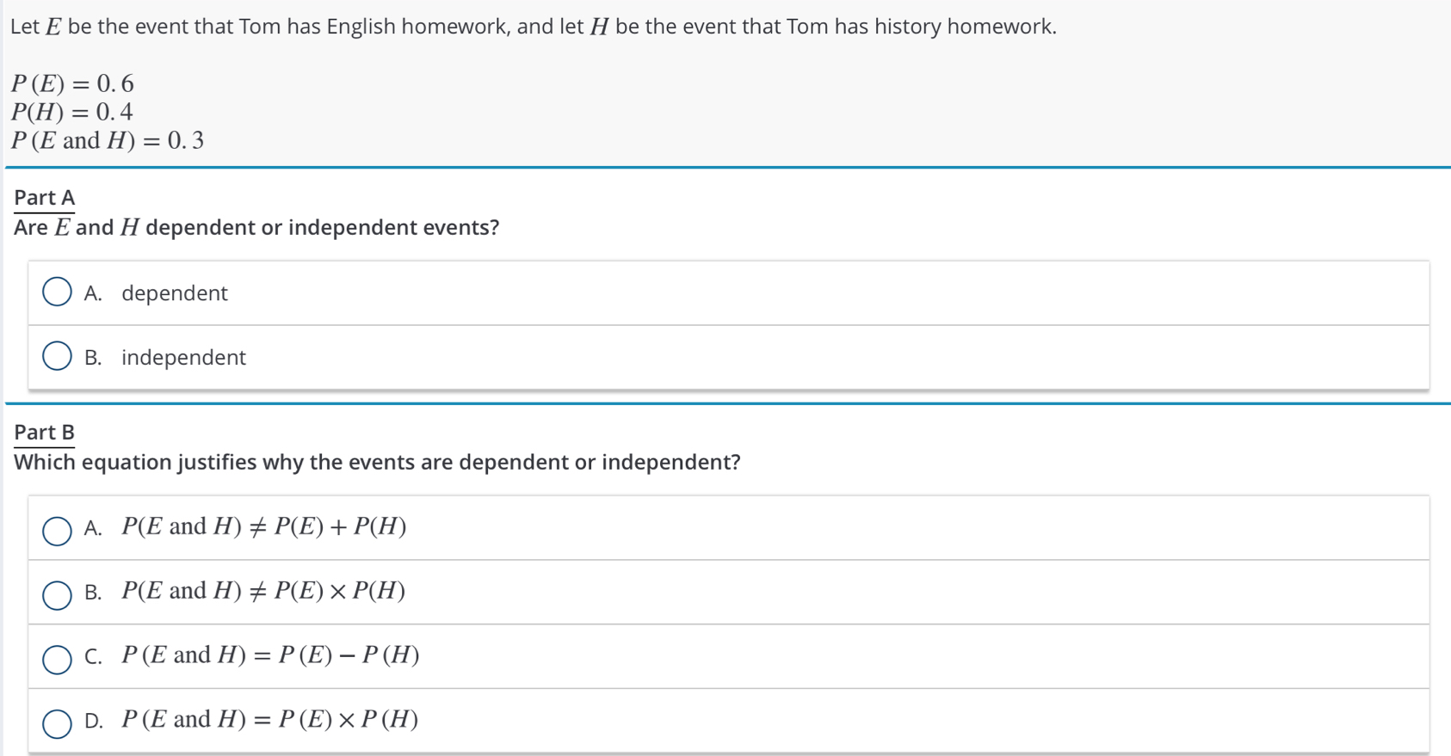Click the 'dependent' answer text
This screenshot has height=756, width=1451.
174,293
